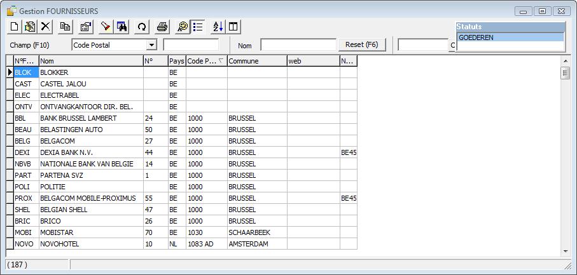Sort by the Nom column header

coord(91,61)
